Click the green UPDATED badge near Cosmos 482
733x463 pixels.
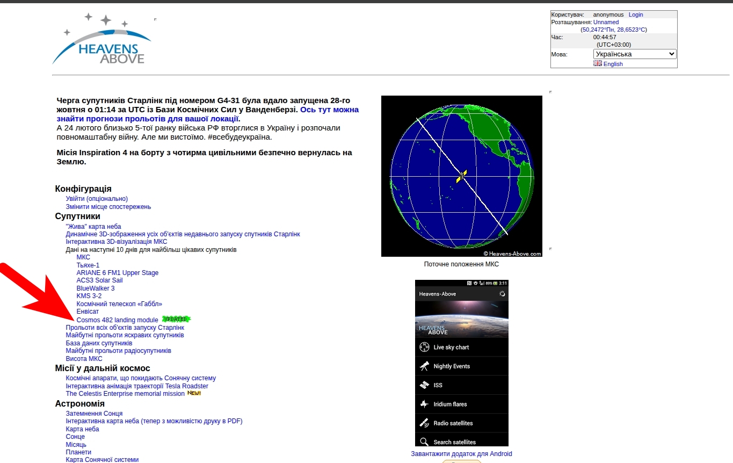pos(176,319)
